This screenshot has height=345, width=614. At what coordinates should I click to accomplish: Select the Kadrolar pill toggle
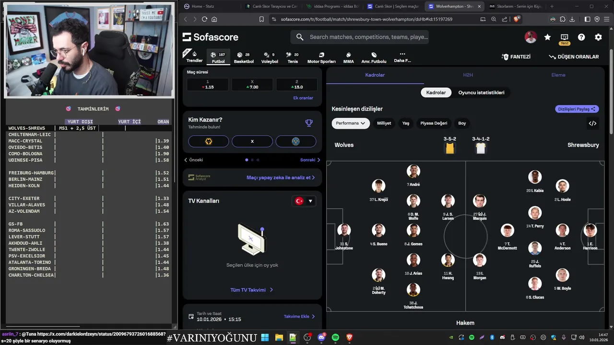click(436, 92)
